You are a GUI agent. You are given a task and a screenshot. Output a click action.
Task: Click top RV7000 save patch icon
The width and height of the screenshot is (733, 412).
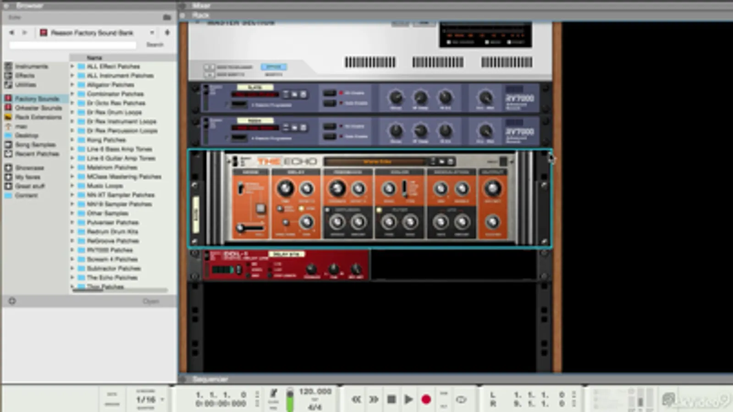[303, 94]
